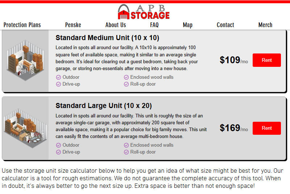Rent the Standard Medium Unit for $109
Screen dimensions: 290x194
267,60
